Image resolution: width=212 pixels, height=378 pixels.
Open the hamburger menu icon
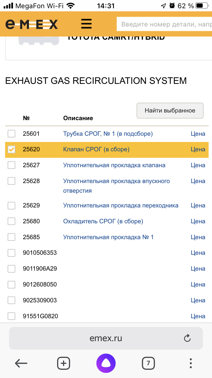pyautogui.click(x=86, y=24)
